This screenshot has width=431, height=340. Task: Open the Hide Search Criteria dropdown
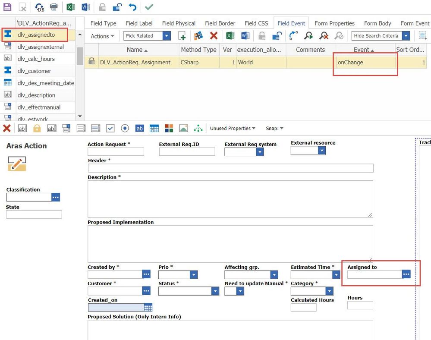coord(406,36)
